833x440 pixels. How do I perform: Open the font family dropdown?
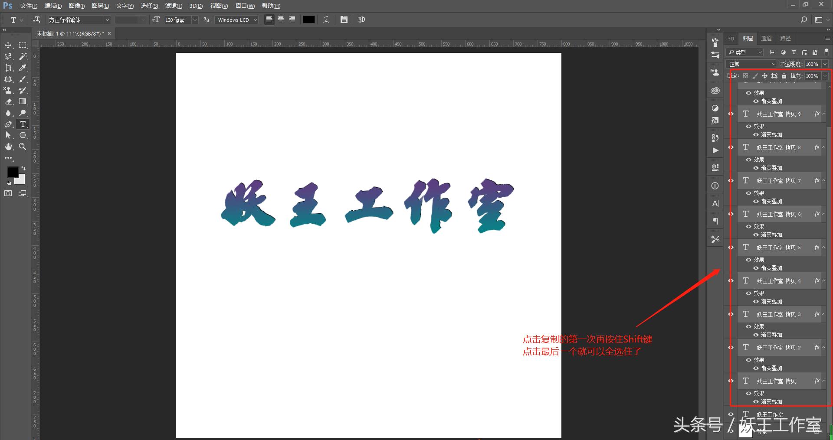(x=108, y=20)
